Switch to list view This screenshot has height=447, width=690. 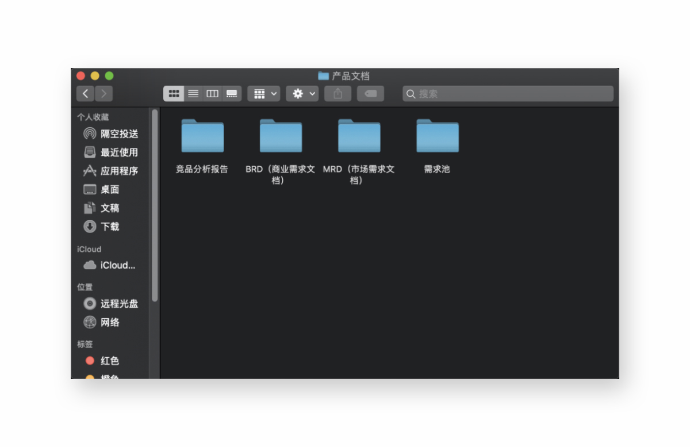point(193,94)
